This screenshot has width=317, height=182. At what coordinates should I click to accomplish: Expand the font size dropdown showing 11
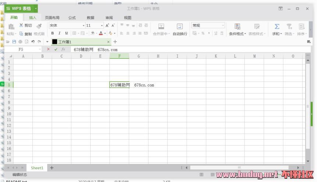pos(102,26)
